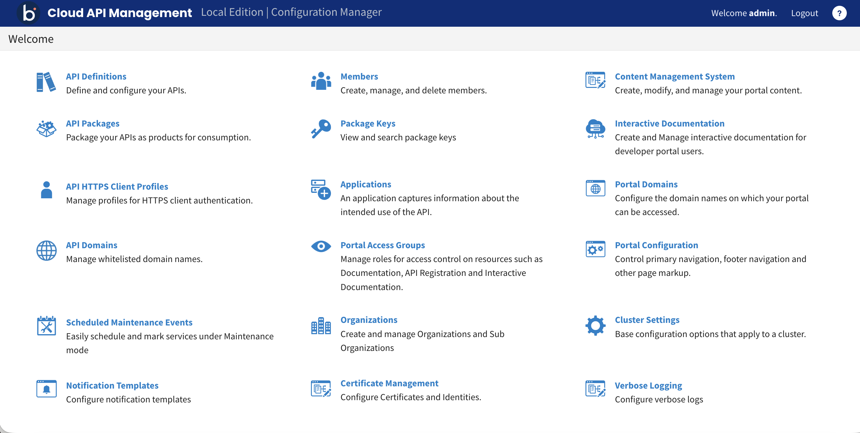Click the Scheduled Maintenance Events calendar icon
The width and height of the screenshot is (860, 433).
[46, 325]
